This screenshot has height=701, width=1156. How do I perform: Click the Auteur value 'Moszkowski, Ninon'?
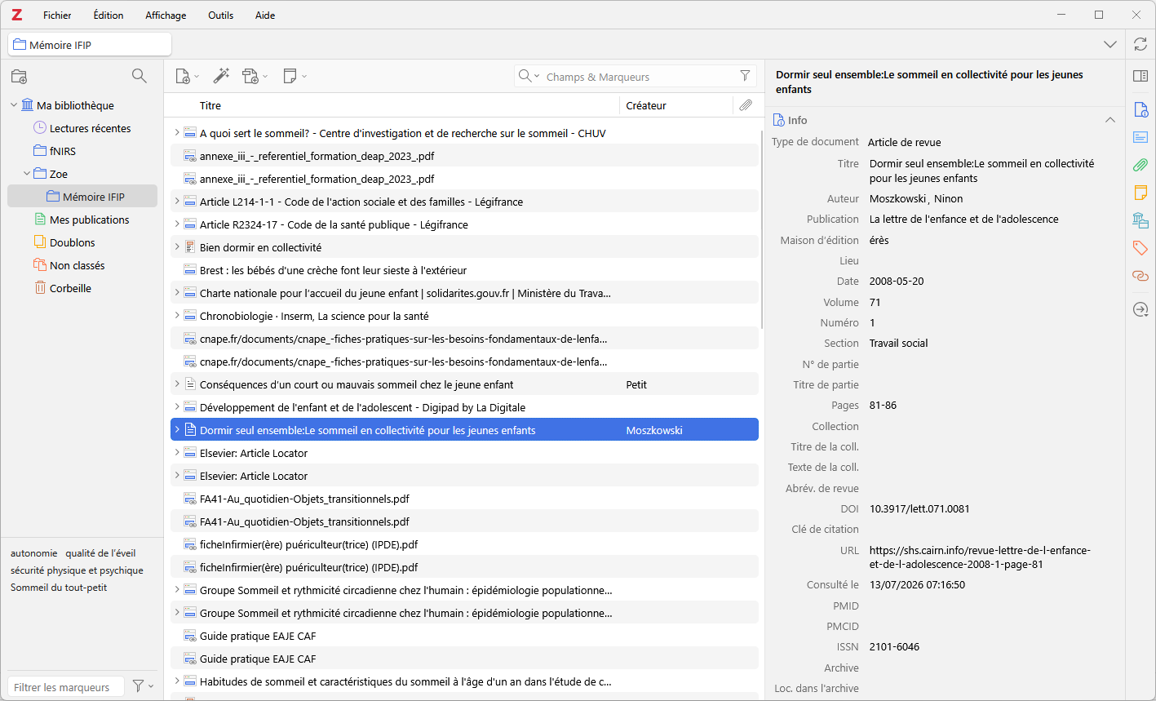coord(916,198)
